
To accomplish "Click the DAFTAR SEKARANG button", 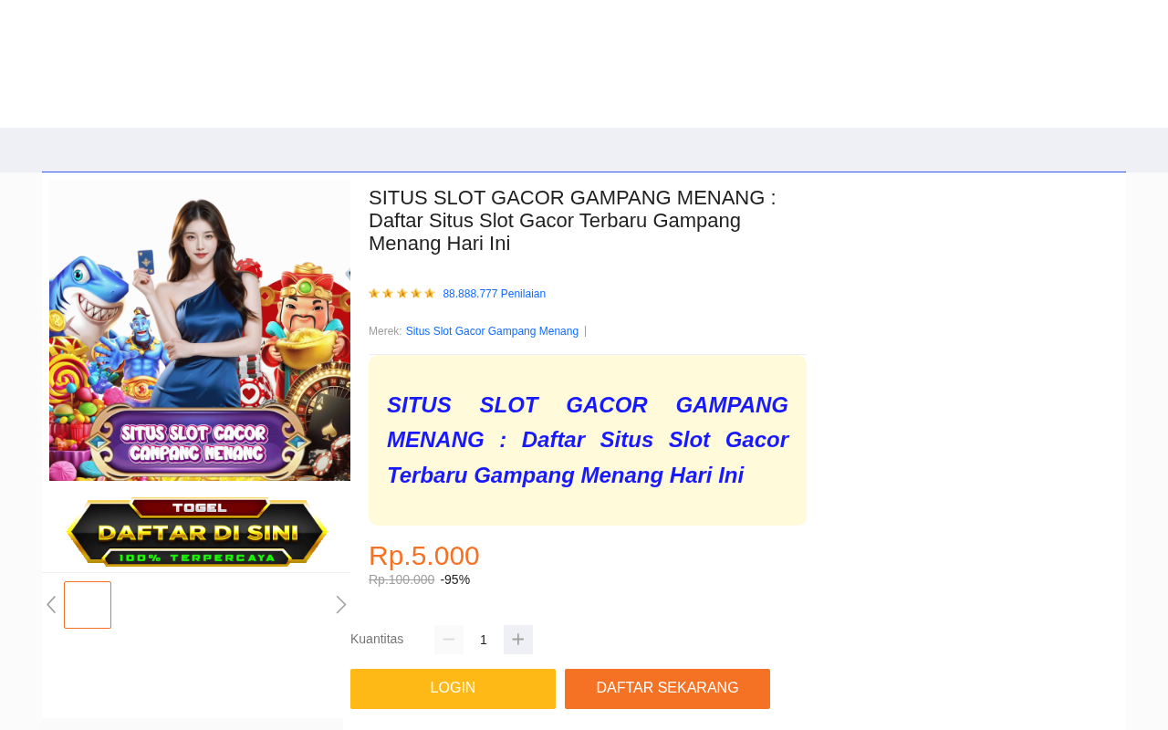I will pyautogui.click(x=667, y=689).
